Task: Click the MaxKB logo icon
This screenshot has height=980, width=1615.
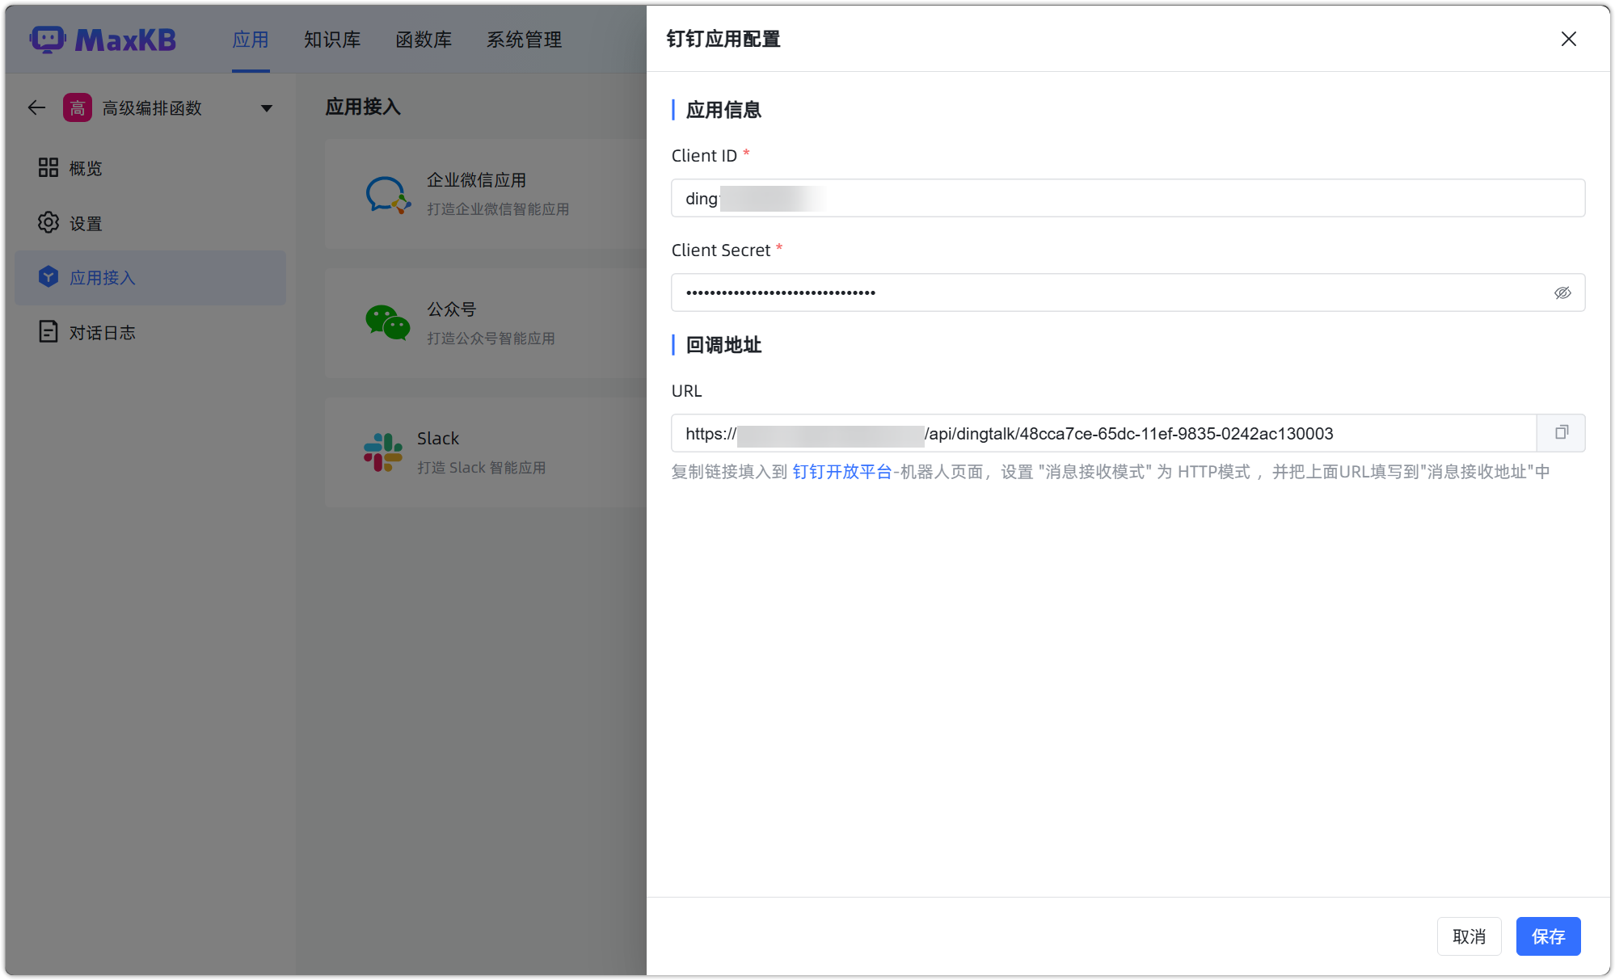Action: (x=48, y=39)
